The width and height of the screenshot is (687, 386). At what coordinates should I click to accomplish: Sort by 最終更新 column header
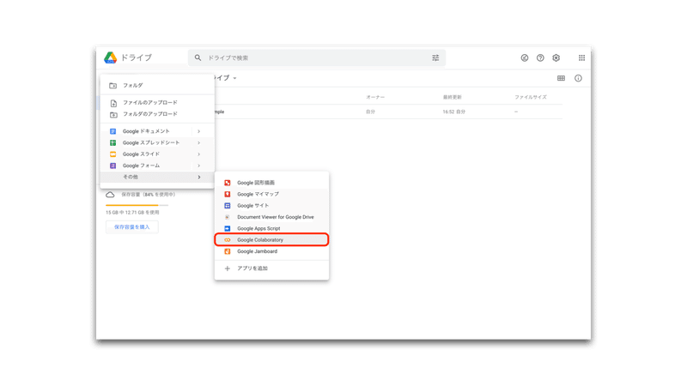pos(453,97)
